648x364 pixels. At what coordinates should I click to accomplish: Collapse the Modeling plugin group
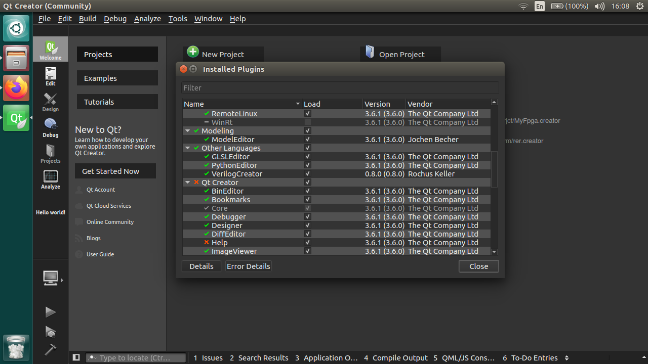pos(187,130)
